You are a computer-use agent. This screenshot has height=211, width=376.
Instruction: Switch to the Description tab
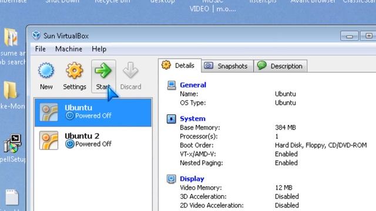[x=281, y=66]
